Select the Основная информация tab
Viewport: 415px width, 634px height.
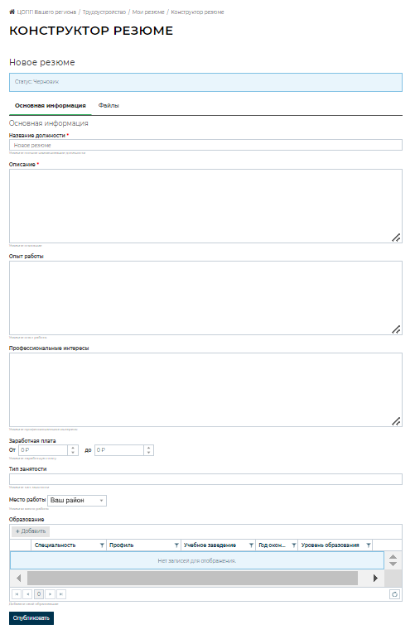coord(51,106)
